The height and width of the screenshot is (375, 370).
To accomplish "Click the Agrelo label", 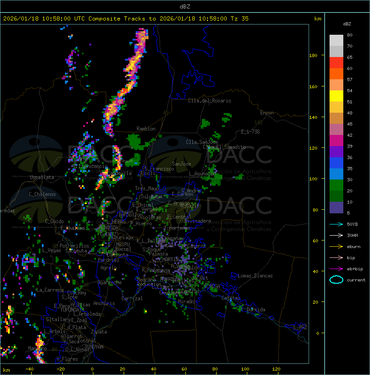I will click(109, 268).
